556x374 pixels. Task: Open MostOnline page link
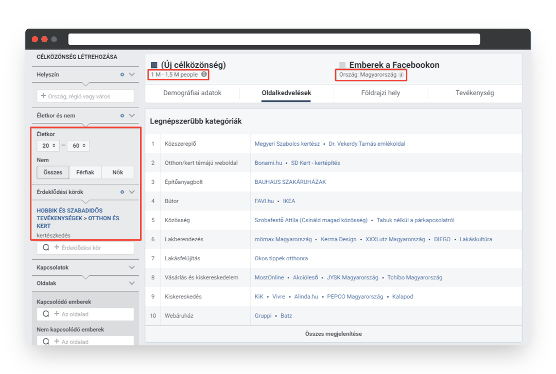point(269,278)
